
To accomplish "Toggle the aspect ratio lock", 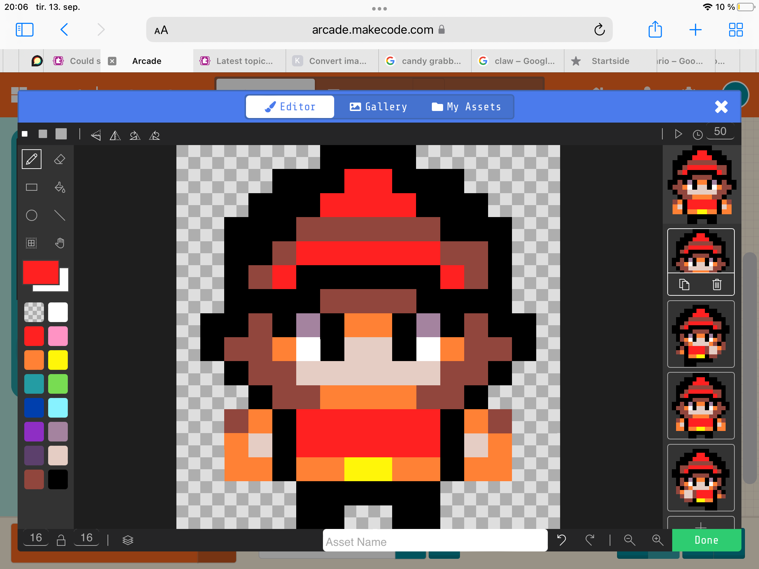I will [61, 540].
